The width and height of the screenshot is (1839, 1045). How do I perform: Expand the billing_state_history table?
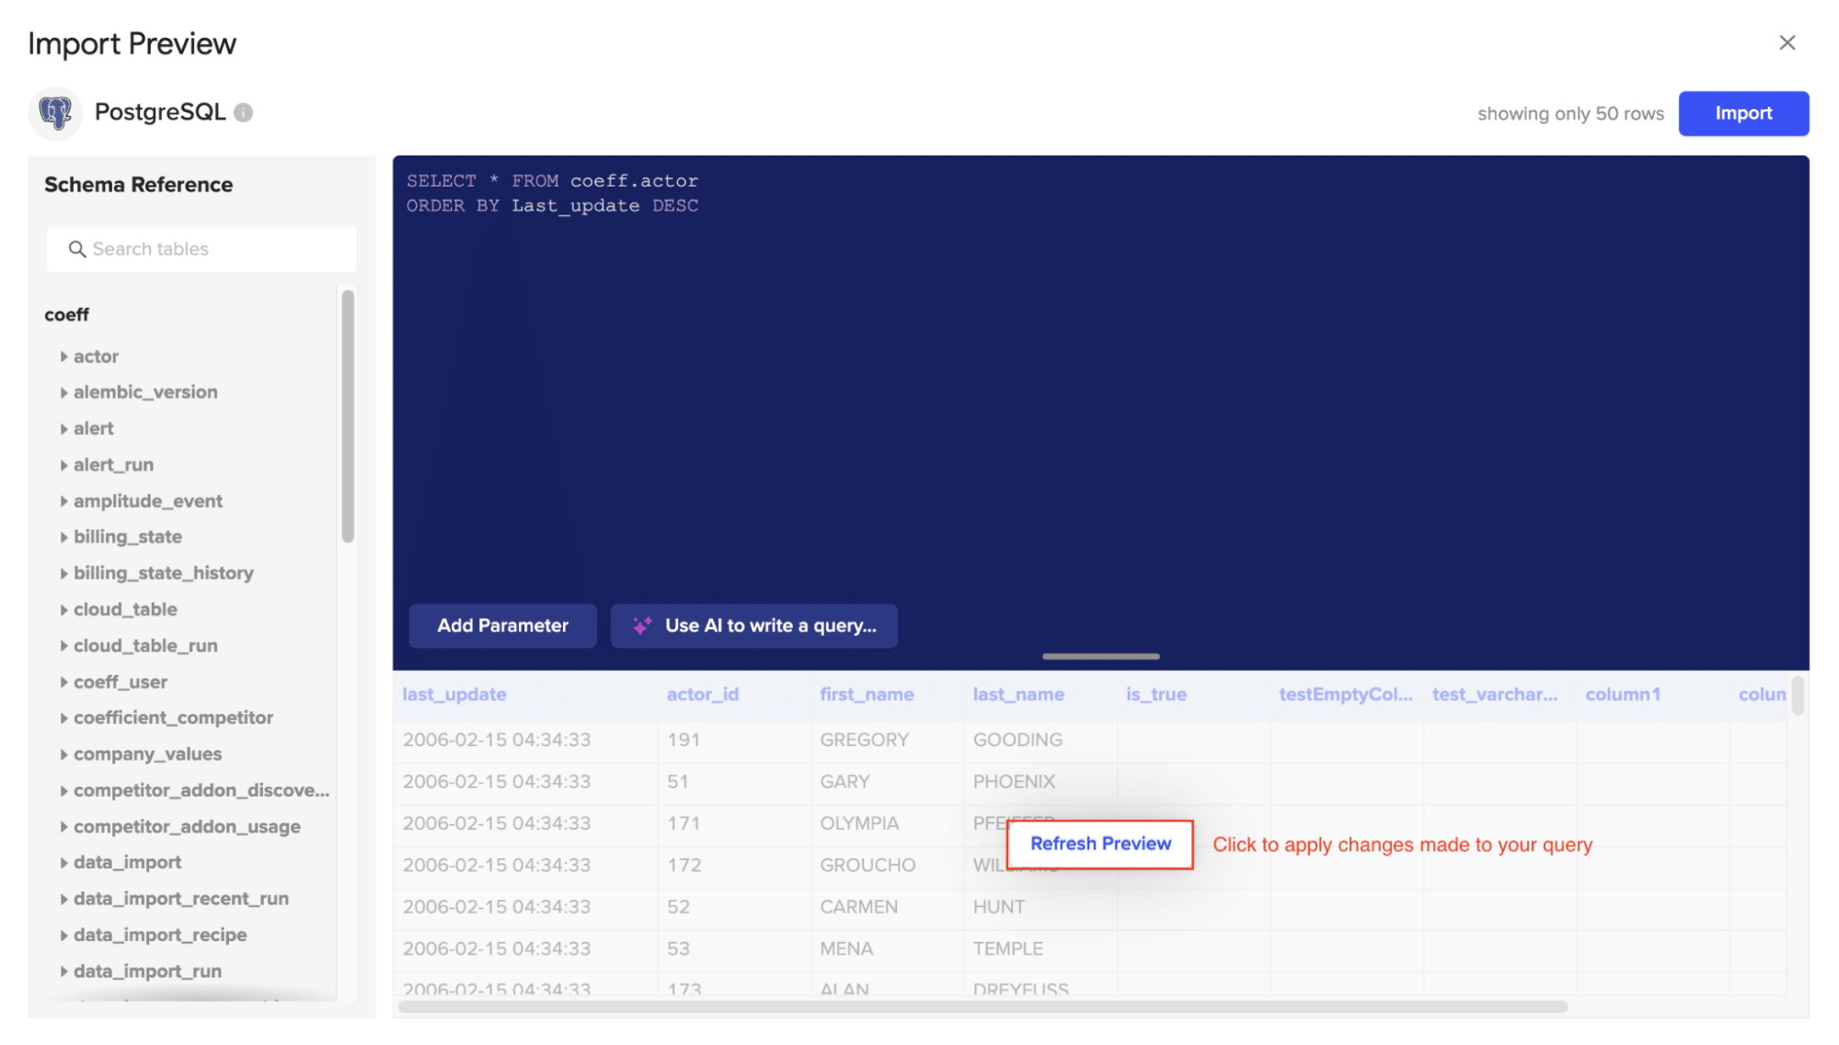tap(63, 573)
